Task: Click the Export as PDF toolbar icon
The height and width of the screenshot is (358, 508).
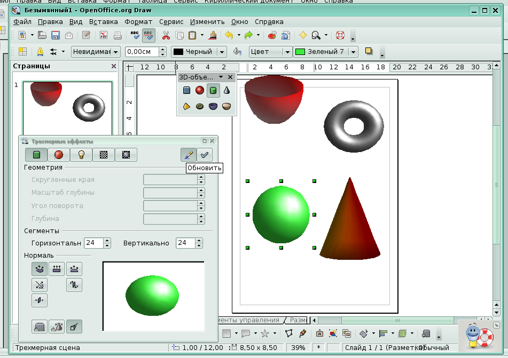Action: click(x=104, y=36)
